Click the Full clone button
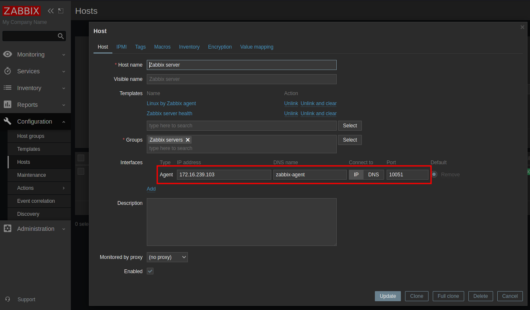Image resolution: width=530 pixels, height=310 pixels. click(x=448, y=296)
